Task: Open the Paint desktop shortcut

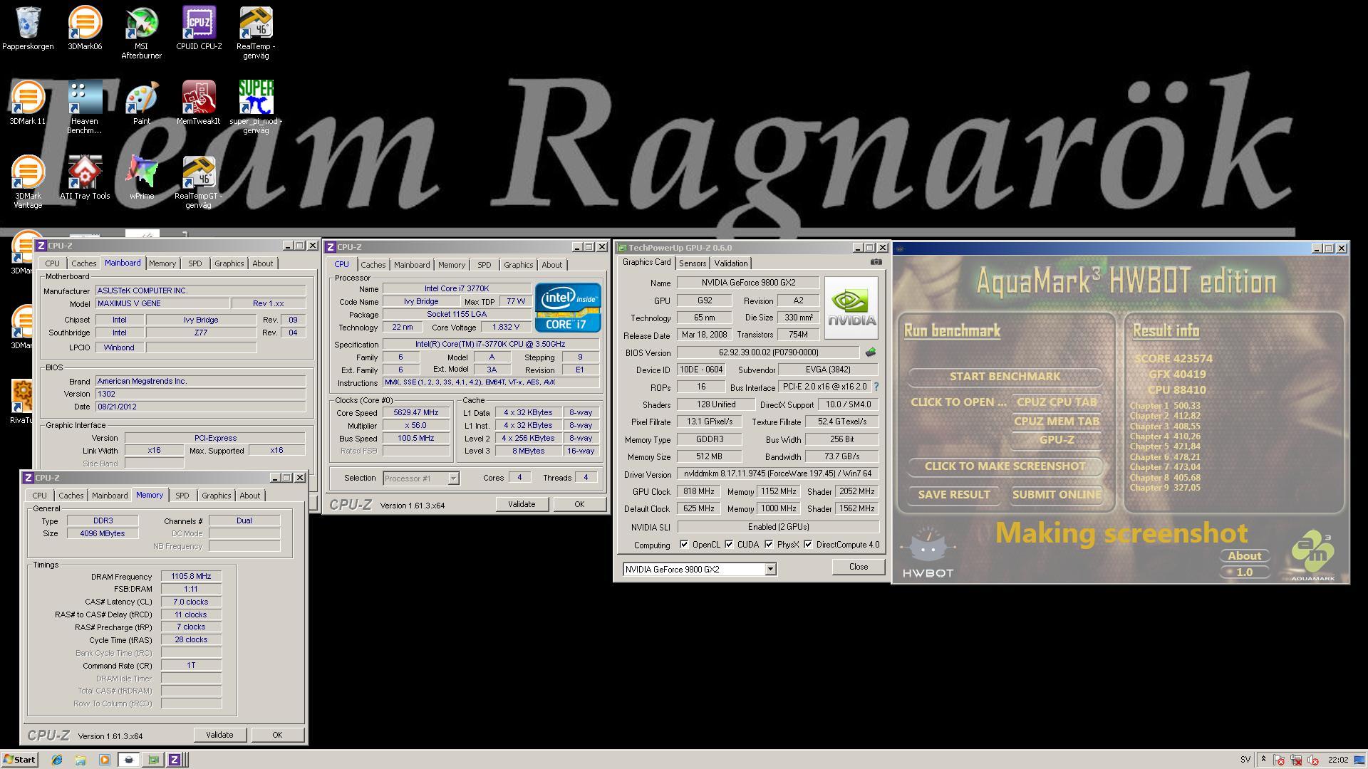Action: 142,103
